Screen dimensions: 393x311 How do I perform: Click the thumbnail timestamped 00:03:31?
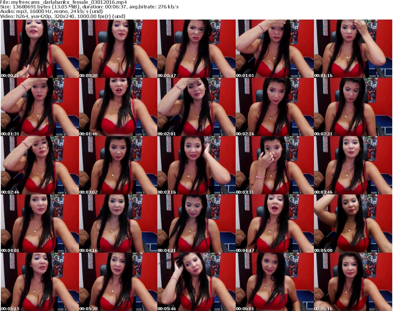tap(275, 166)
